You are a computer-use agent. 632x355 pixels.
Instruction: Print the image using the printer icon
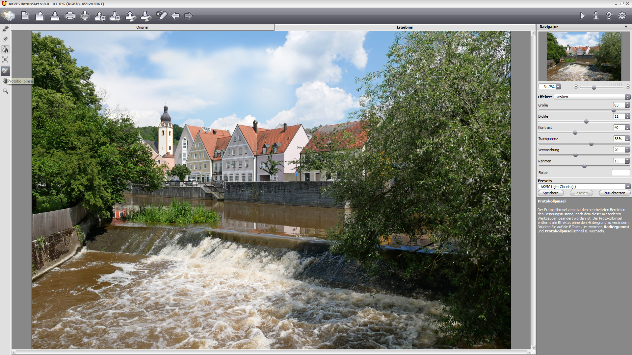point(70,15)
